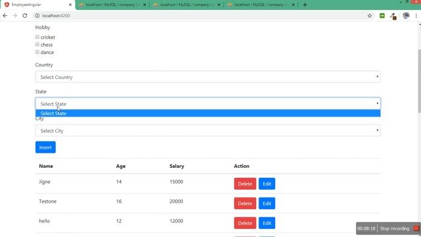
Task: Edit the hello employee row
Action: click(x=267, y=223)
